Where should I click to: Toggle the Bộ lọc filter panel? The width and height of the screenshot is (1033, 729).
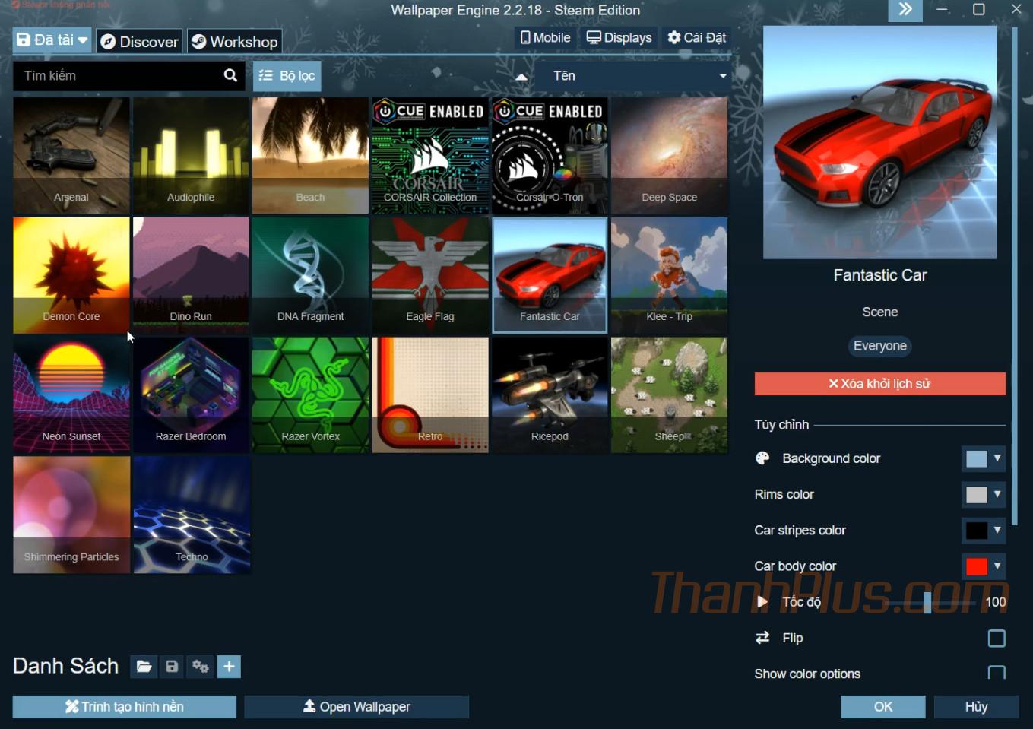point(287,76)
